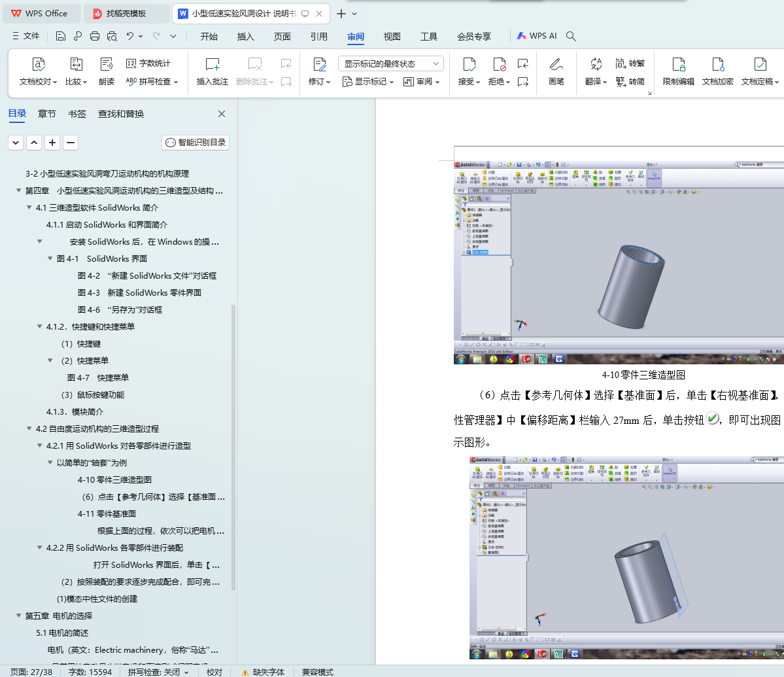Click the Save icon in quick toolbar
Image resolution: width=784 pixels, height=677 pixels.
[x=61, y=36]
